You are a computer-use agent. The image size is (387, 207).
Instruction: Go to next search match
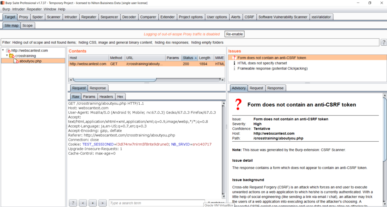(x=103, y=203)
